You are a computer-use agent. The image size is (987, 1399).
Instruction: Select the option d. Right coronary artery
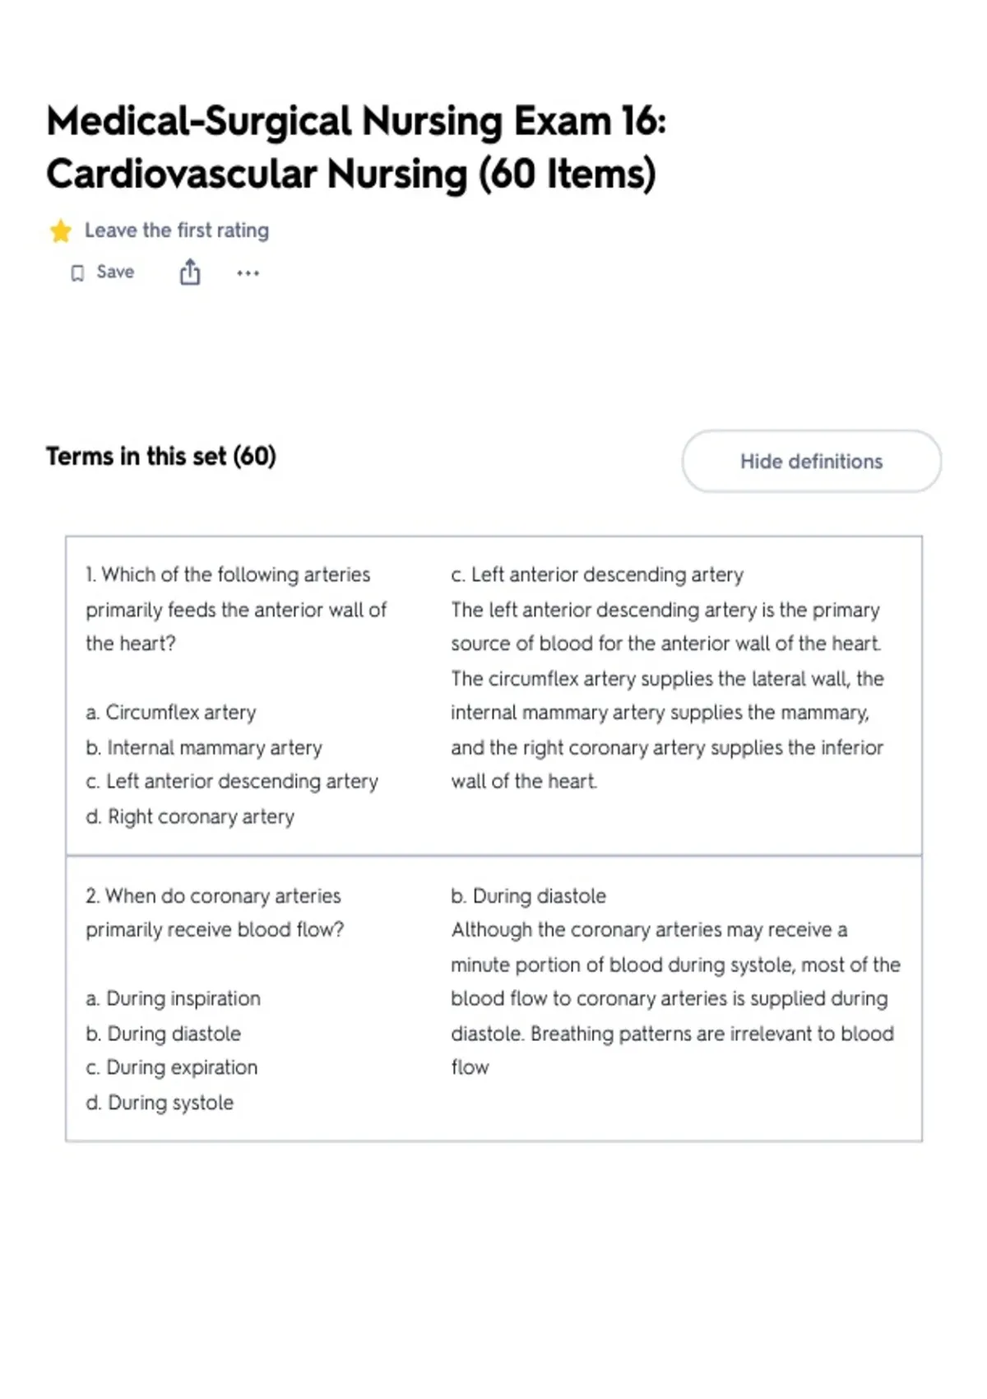coord(190,816)
